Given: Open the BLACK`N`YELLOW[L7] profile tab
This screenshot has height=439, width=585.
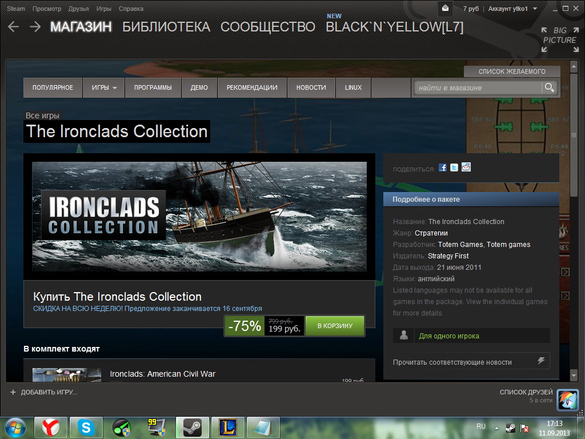Looking at the screenshot, I should tap(395, 27).
